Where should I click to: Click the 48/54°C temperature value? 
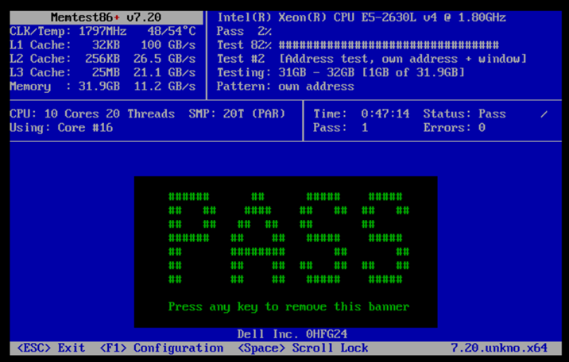[172, 31]
